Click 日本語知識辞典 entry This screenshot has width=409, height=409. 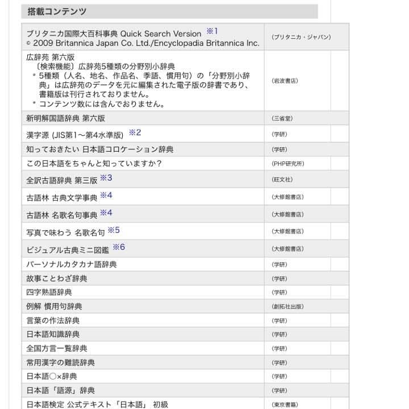click(53, 335)
